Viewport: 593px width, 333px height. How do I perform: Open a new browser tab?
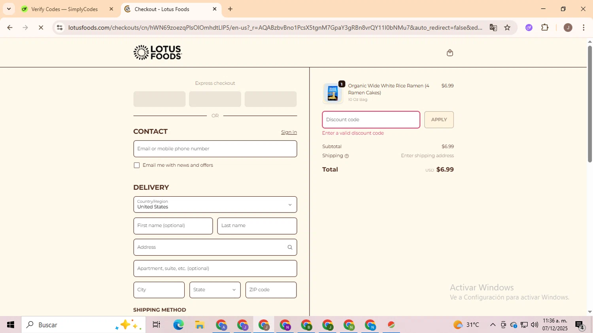(230, 9)
